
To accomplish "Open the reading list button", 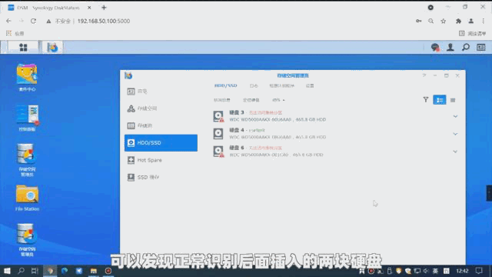I will (x=472, y=33).
